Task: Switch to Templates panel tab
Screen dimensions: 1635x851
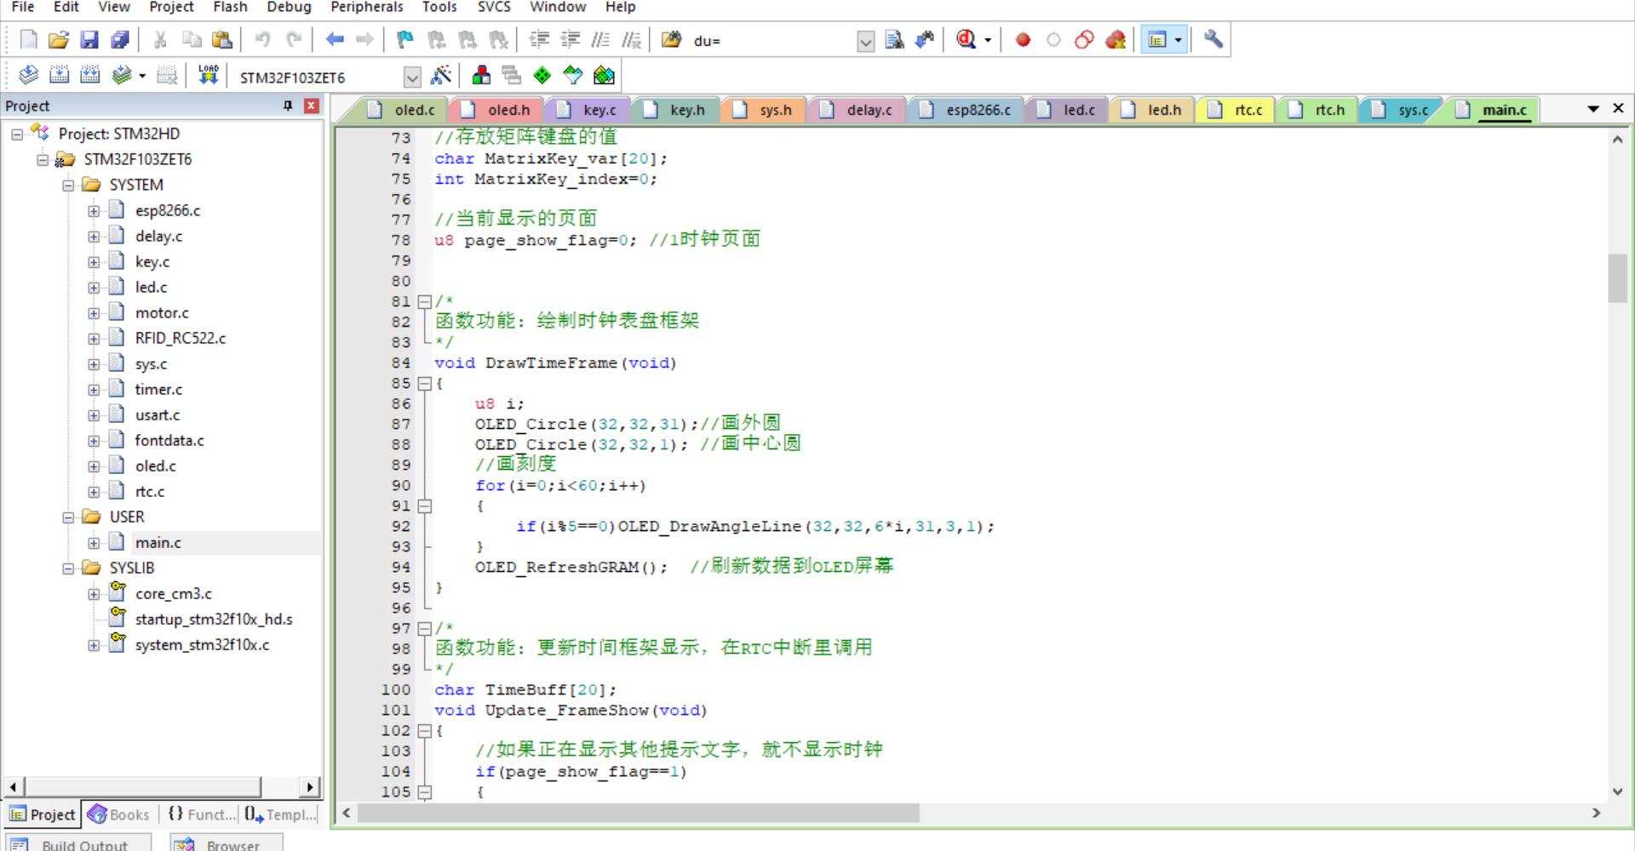Action: click(x=281, y=814)
